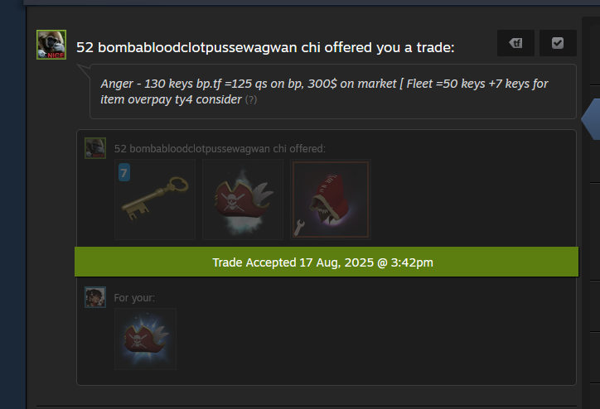The width and height of the screenshot is (600, 409).
Task: Open the (?) help link after the trade message
Action: (250, 99)
